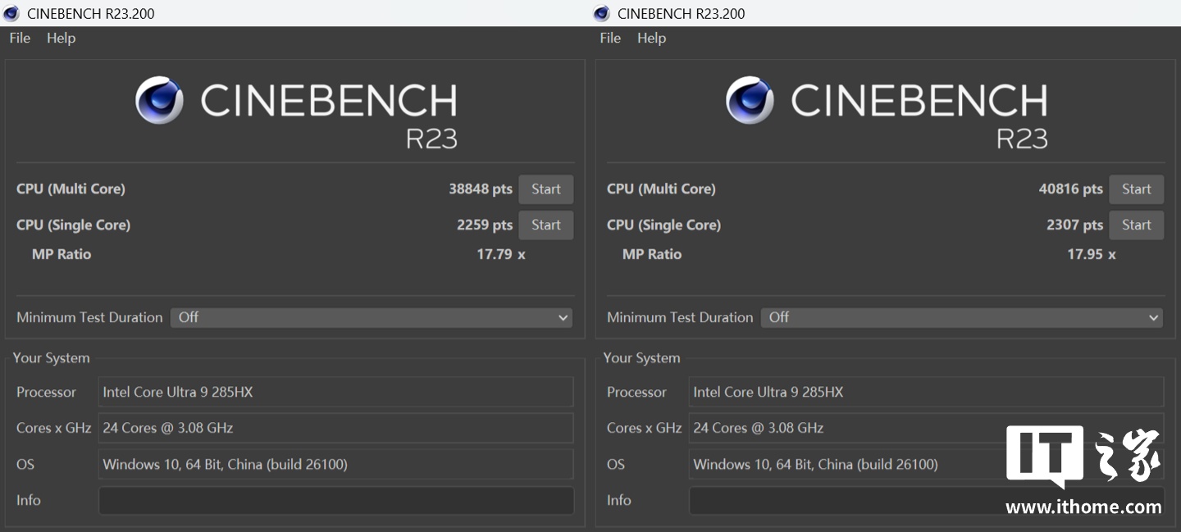Expand Minimum Test Duration dropdown in right window
This screenshot has height=532, width=1181.
[x=961, y=317]
